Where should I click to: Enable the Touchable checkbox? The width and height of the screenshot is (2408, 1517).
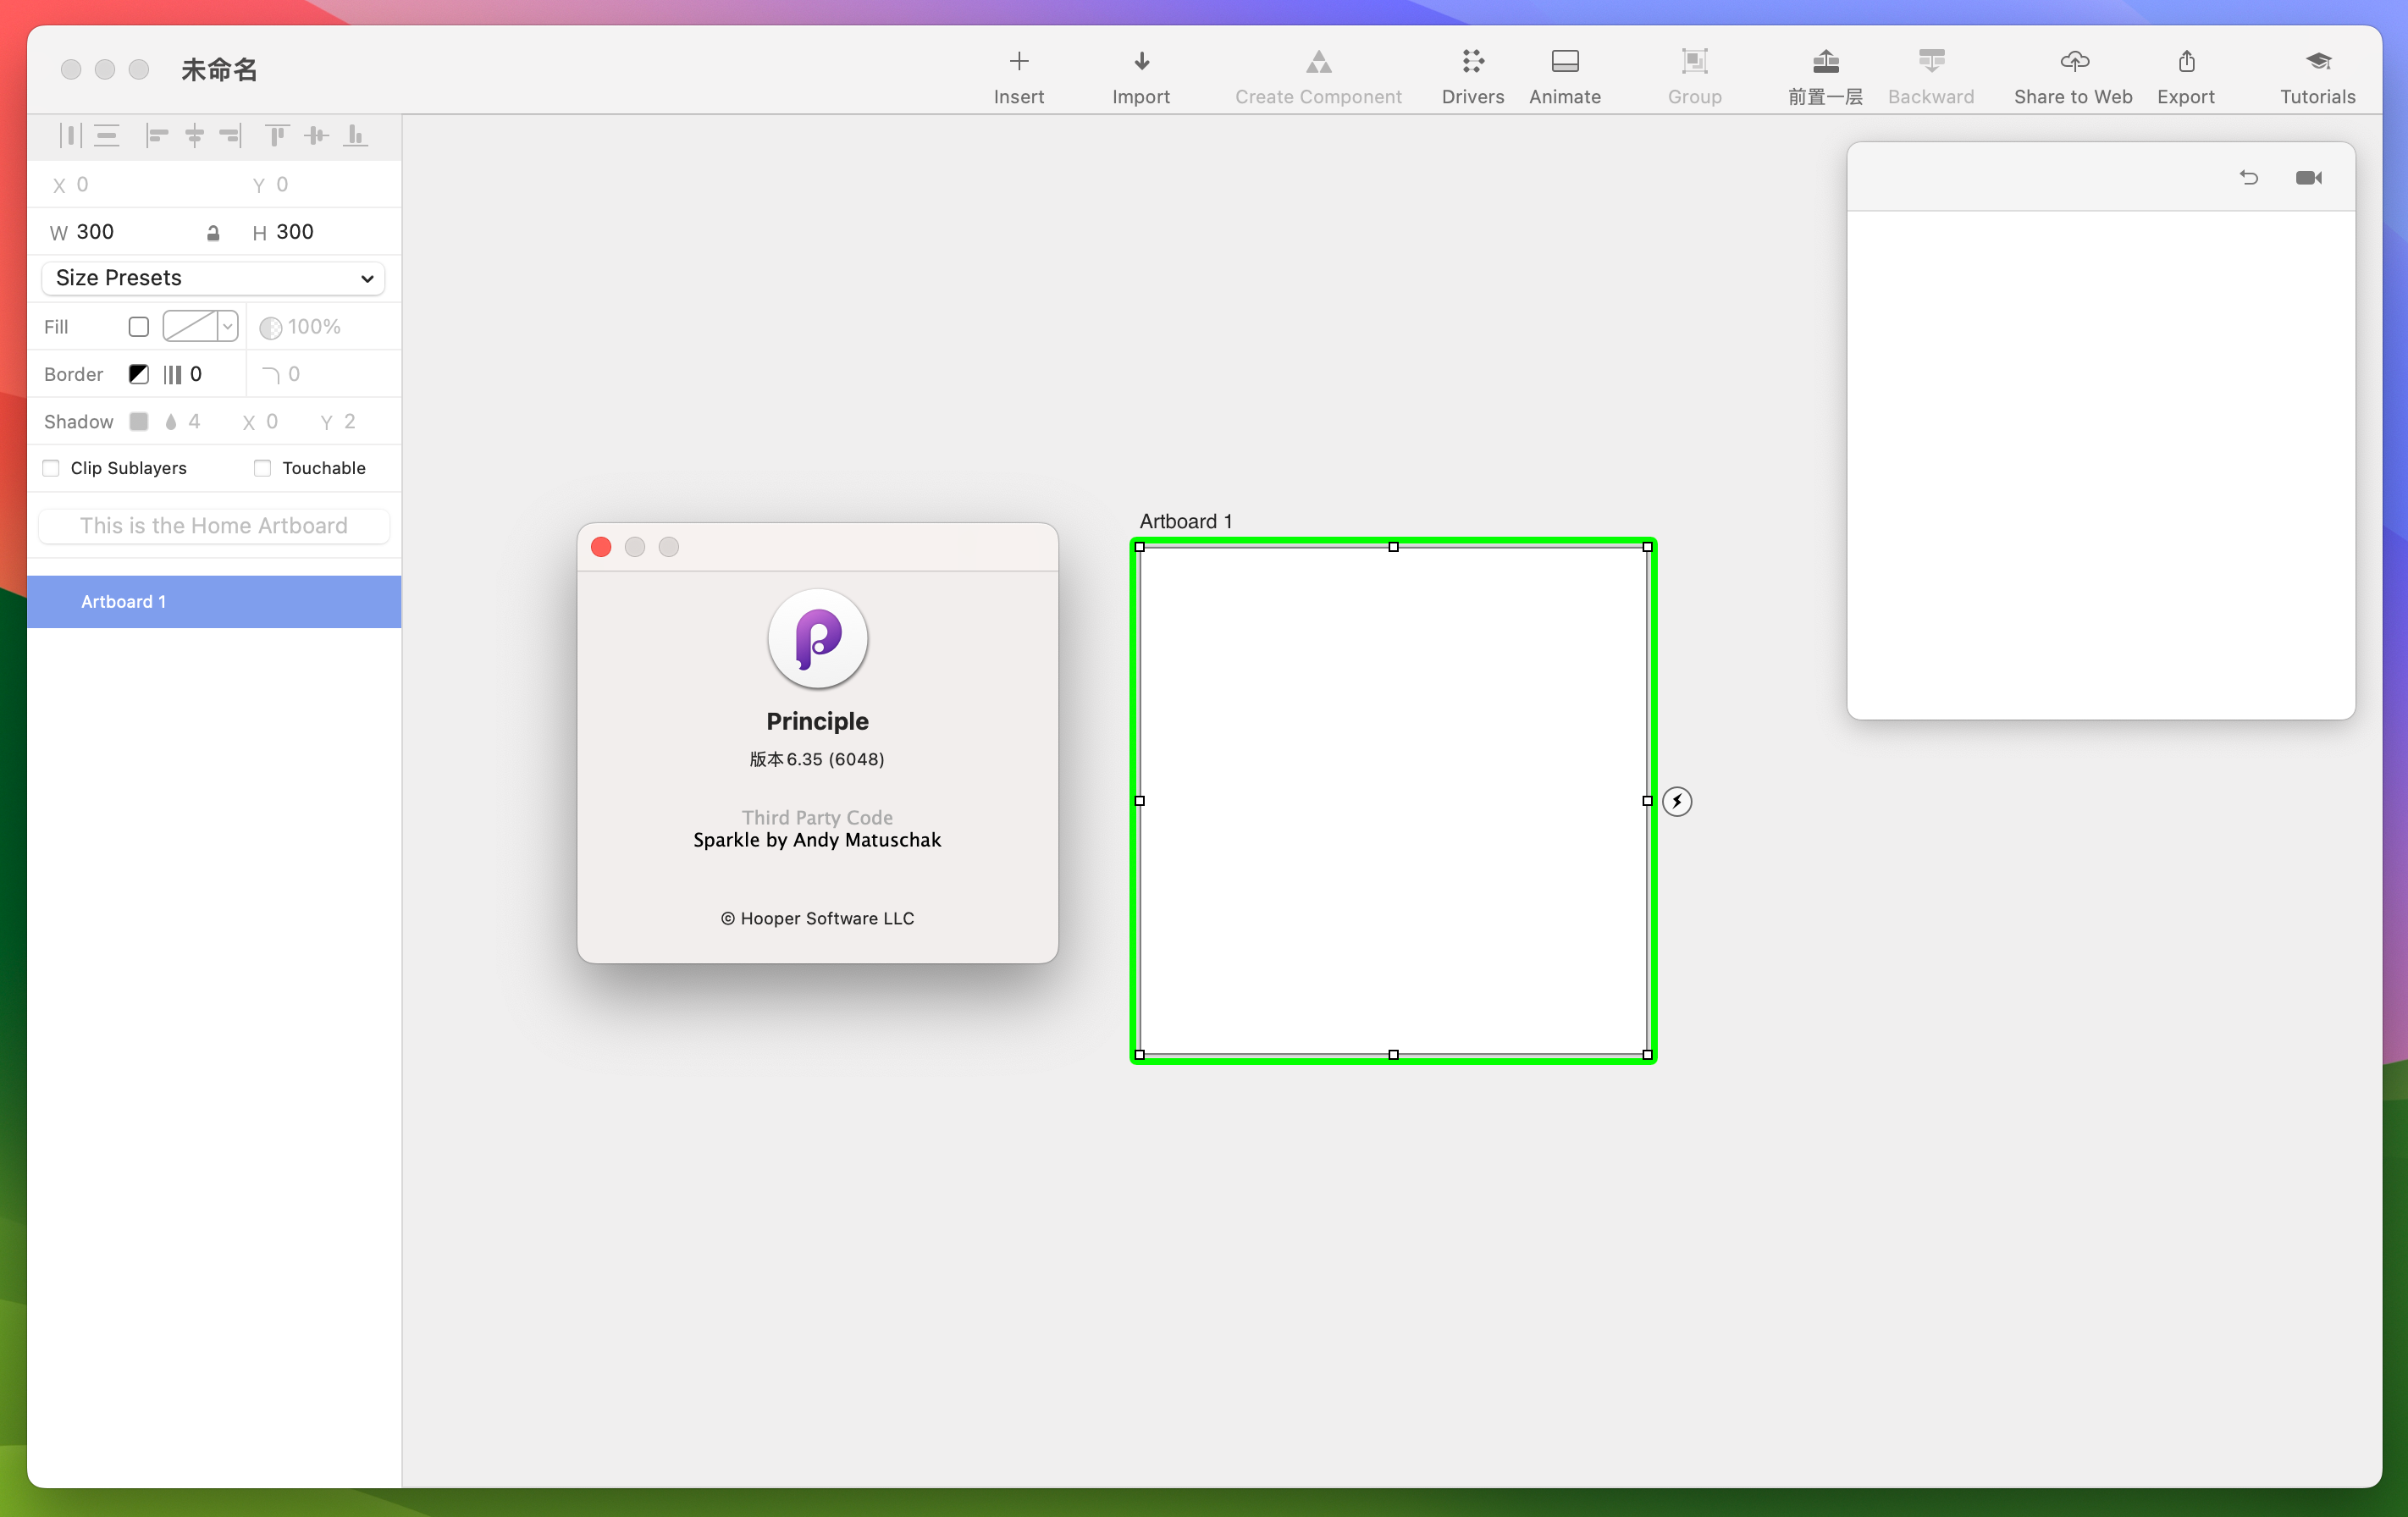262,466
